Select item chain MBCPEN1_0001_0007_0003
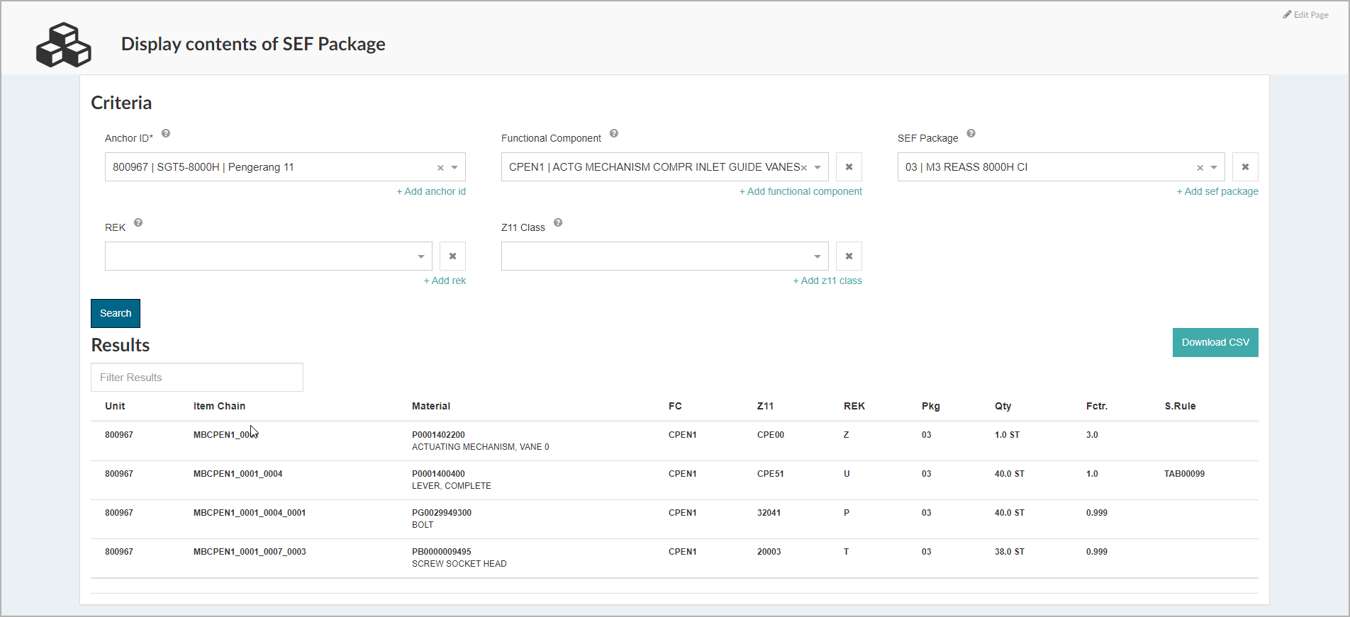The image size is (1350, 617). (x=250, y=552)
